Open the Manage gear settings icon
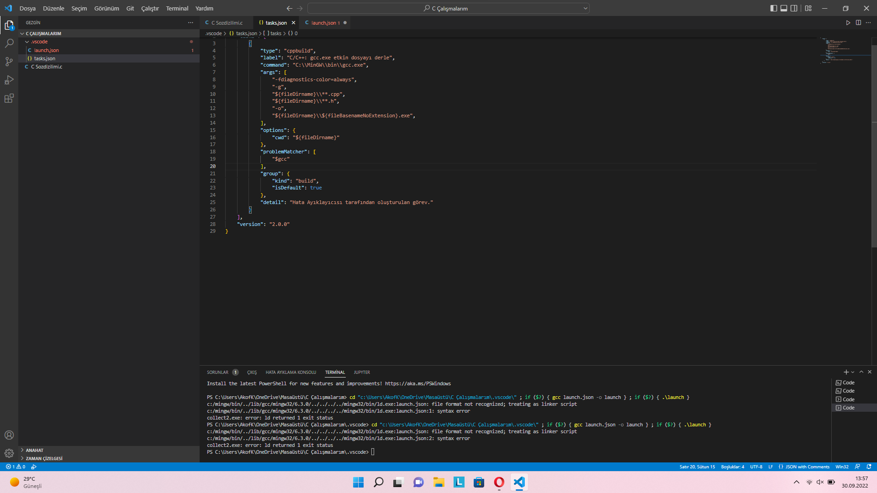 [9, 453]
